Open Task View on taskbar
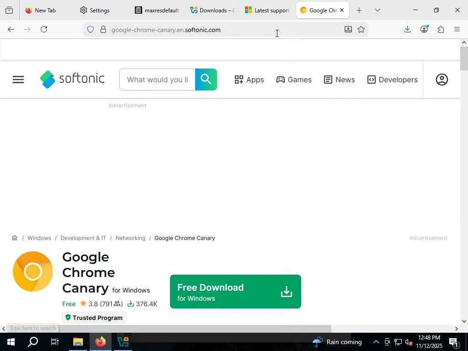The image size is (468, 351). (x=55, y=342)
